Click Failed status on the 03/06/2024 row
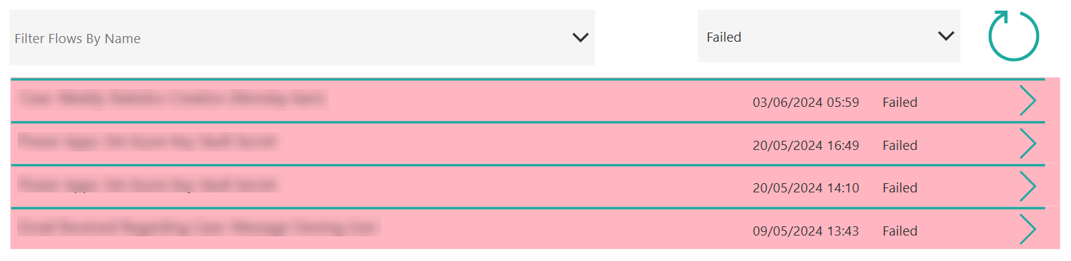Image resolution: width=1071 pixels, height=261 pixels. pos(900,103)
